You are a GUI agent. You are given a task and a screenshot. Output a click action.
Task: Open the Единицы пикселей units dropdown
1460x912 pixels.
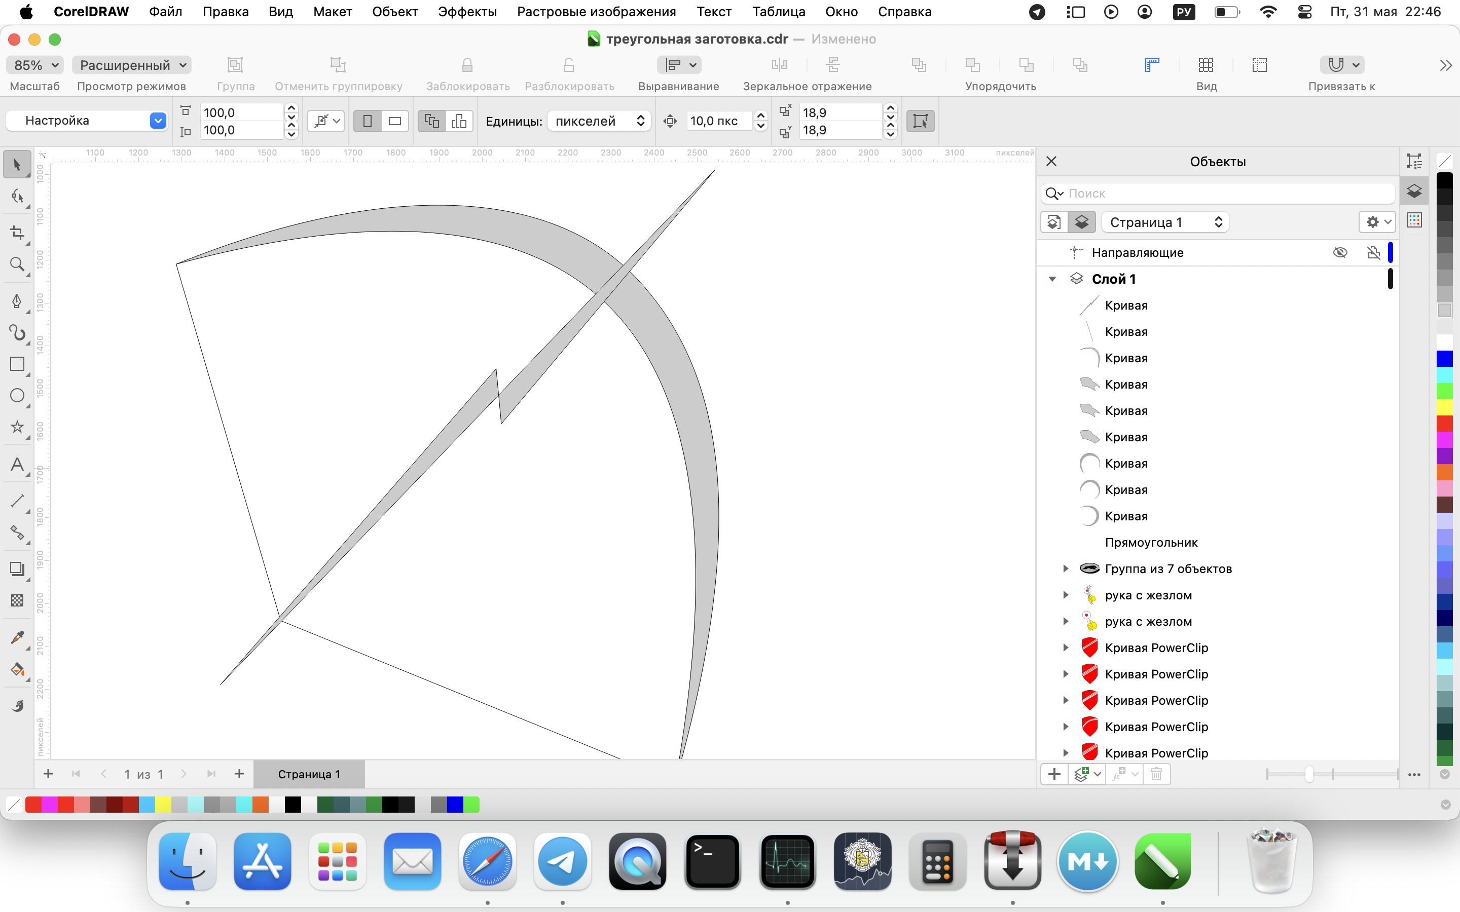pos(599,121)
